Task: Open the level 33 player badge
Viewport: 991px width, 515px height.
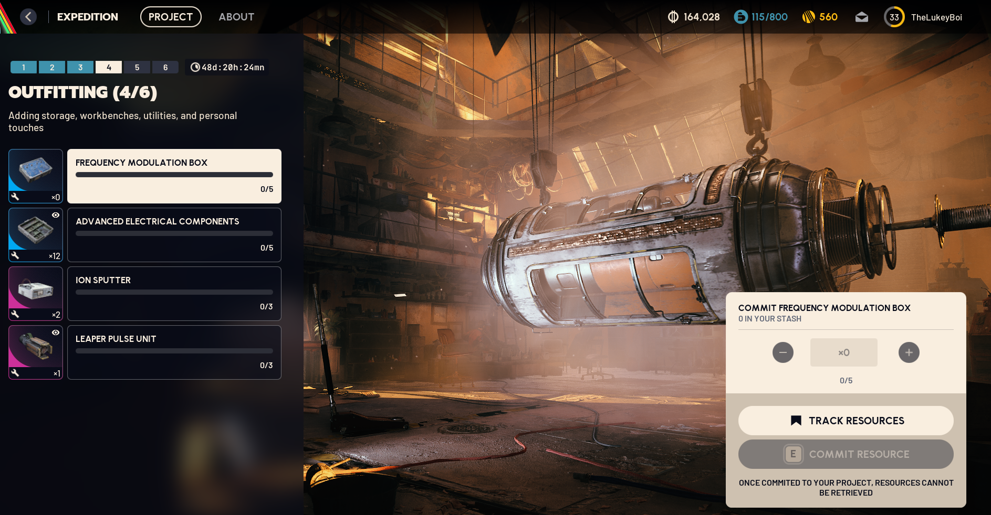Action: coord(894,17)
